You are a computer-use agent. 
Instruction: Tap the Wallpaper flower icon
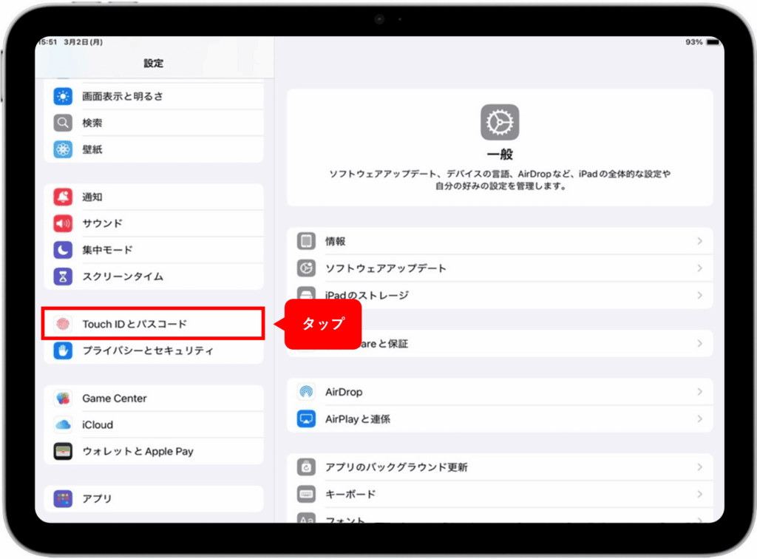pyautogui.click(x=63, y=149)
